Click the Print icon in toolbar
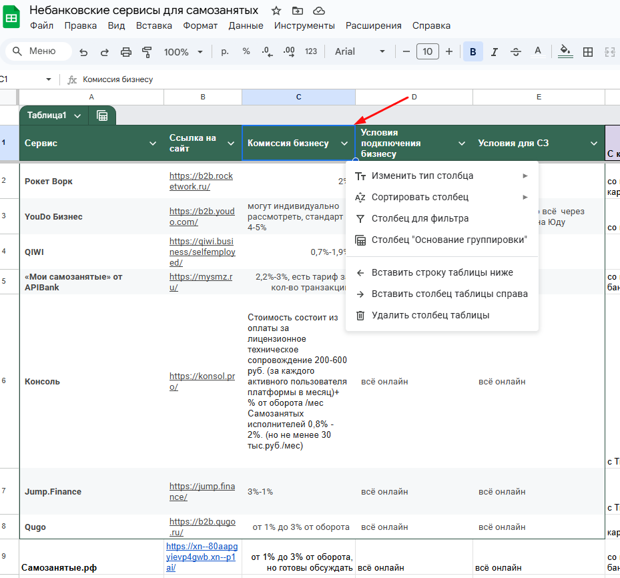 tap(126, 52)
